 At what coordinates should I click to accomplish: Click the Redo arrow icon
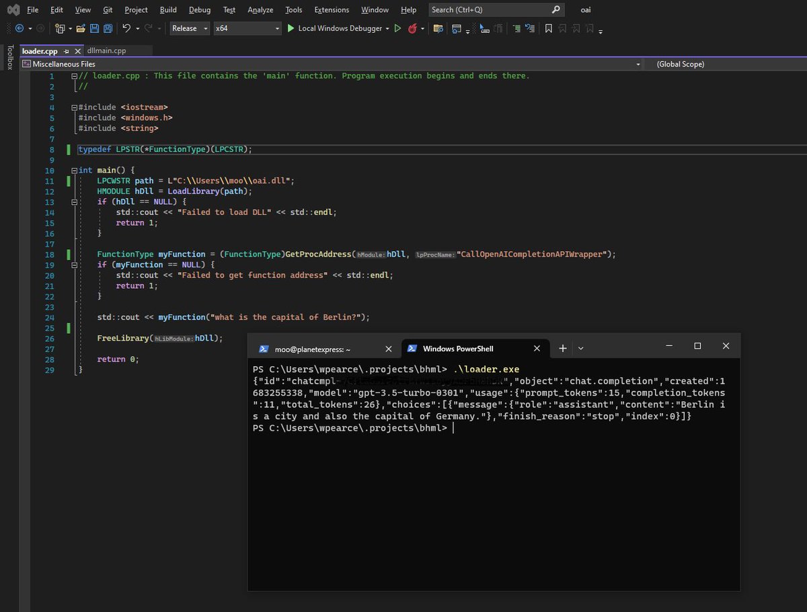150,28
